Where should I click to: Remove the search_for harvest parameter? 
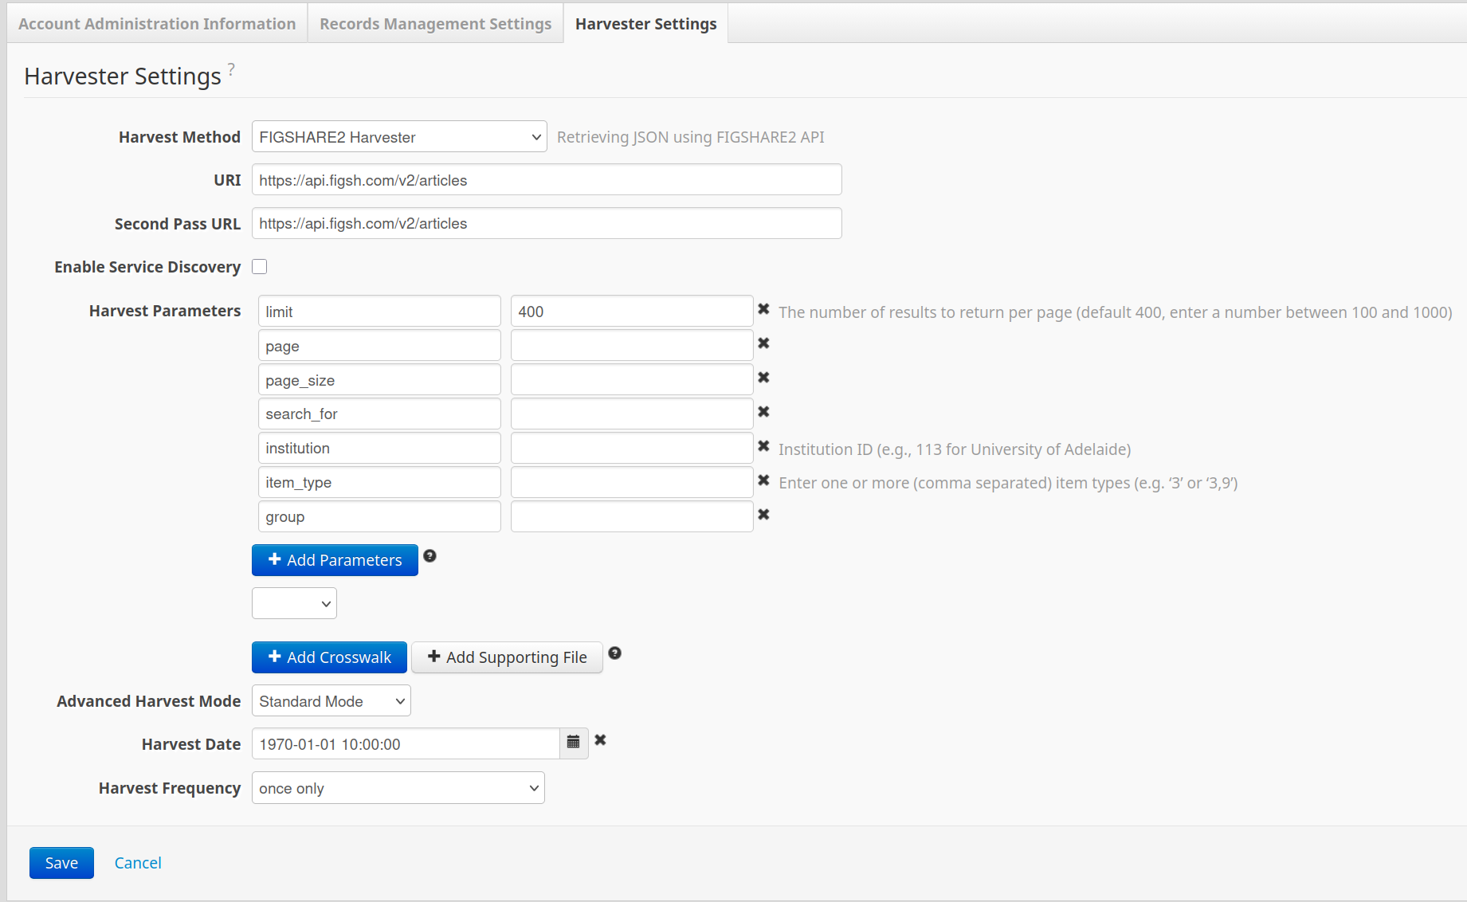coord(763,412)
